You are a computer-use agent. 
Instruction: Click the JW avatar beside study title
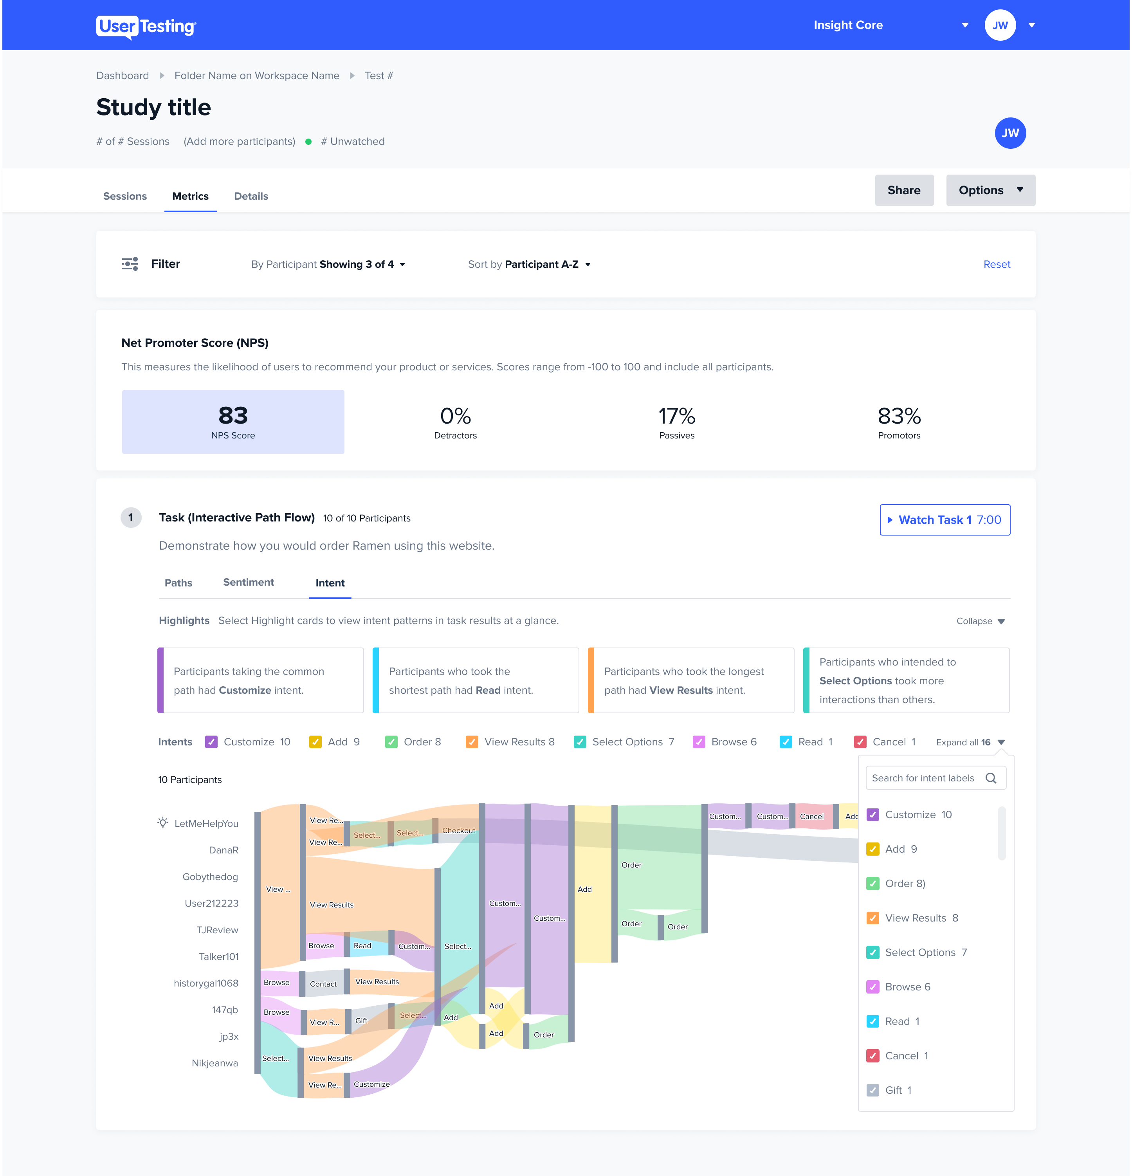click(1010, 133)
